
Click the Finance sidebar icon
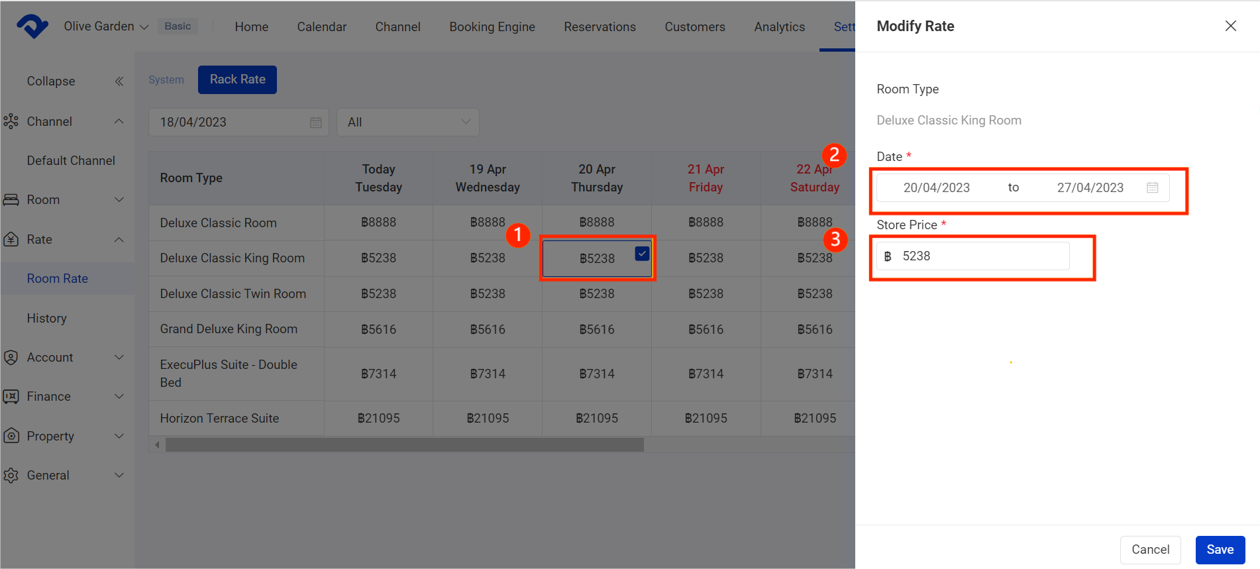click(11, 397)
